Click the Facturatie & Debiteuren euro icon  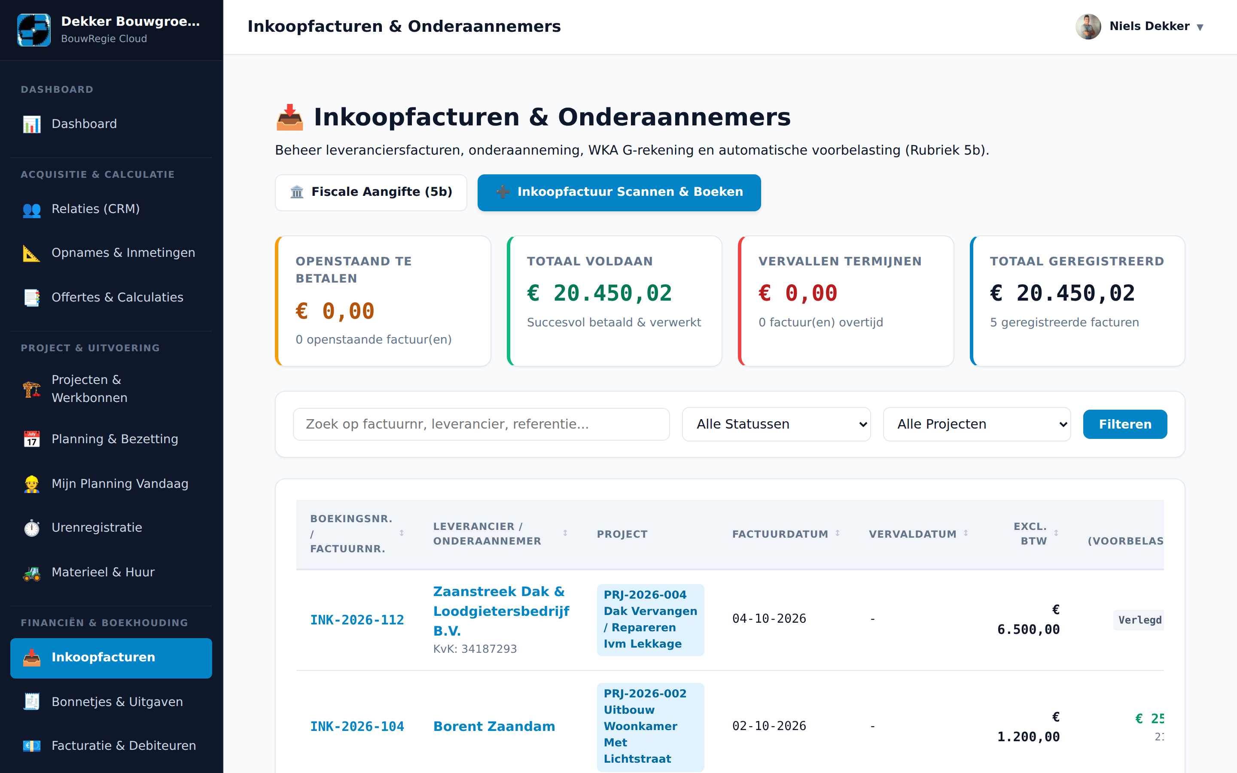(x=32, y=746)
